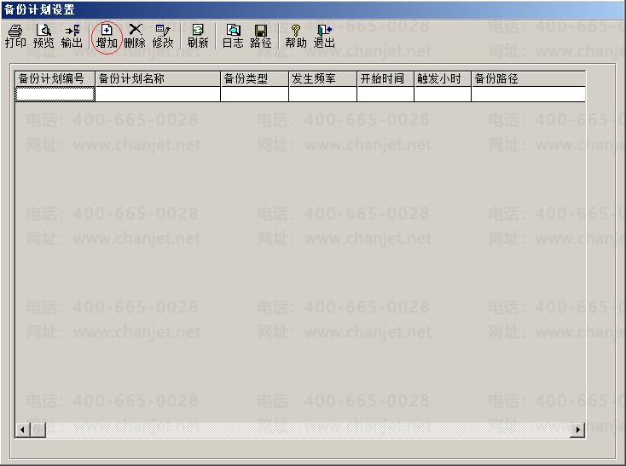The width and height of the screenshot is (626, 466).
Task: Select the empty 备份计划编号 cell
Action: point(55,94)
